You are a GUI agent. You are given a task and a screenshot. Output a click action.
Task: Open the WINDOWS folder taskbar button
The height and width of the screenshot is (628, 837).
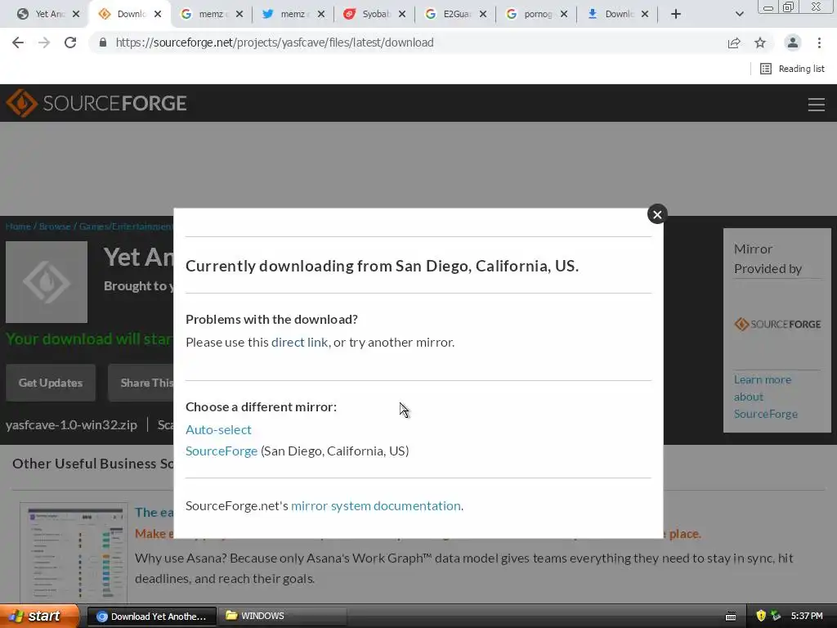click(283, 617)
